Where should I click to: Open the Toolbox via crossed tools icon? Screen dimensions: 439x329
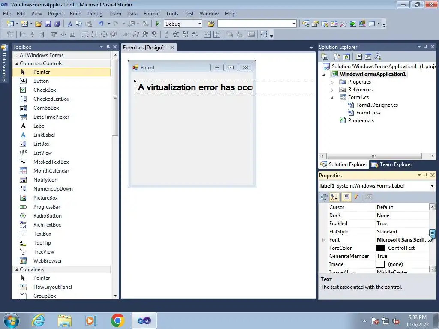(343, 24)
